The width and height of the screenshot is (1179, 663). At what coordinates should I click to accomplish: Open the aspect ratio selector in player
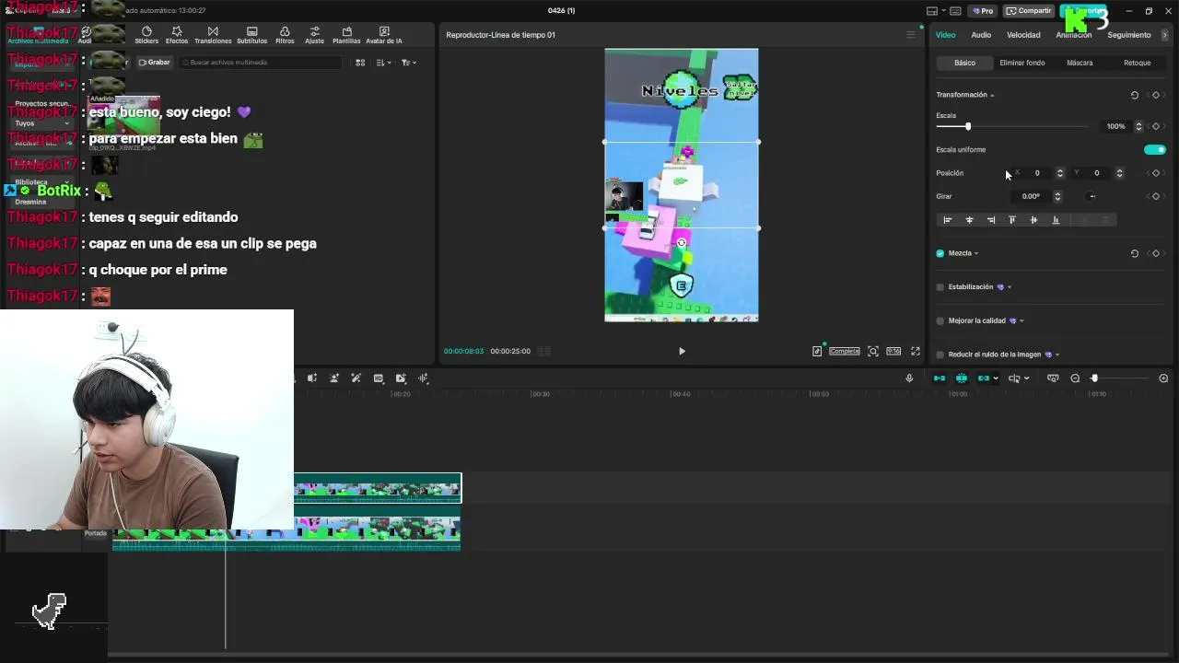point(893,351)
